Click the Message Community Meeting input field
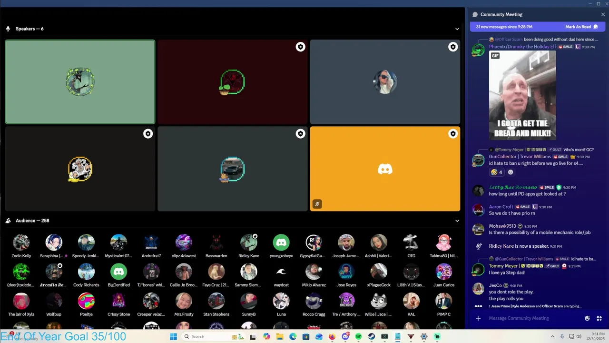 click(533, 318)
